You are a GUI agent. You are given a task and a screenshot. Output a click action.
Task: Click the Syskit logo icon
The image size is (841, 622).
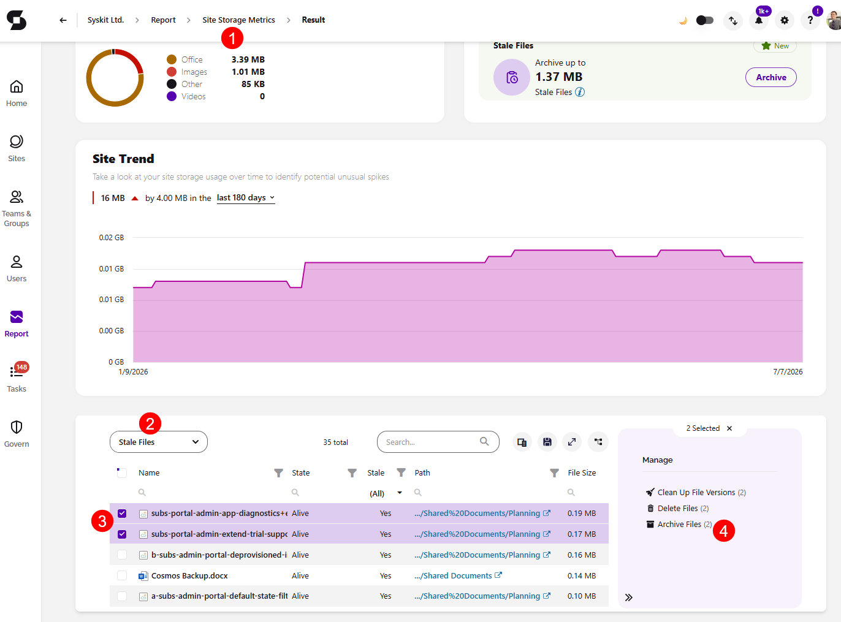(x=17, y=20)
